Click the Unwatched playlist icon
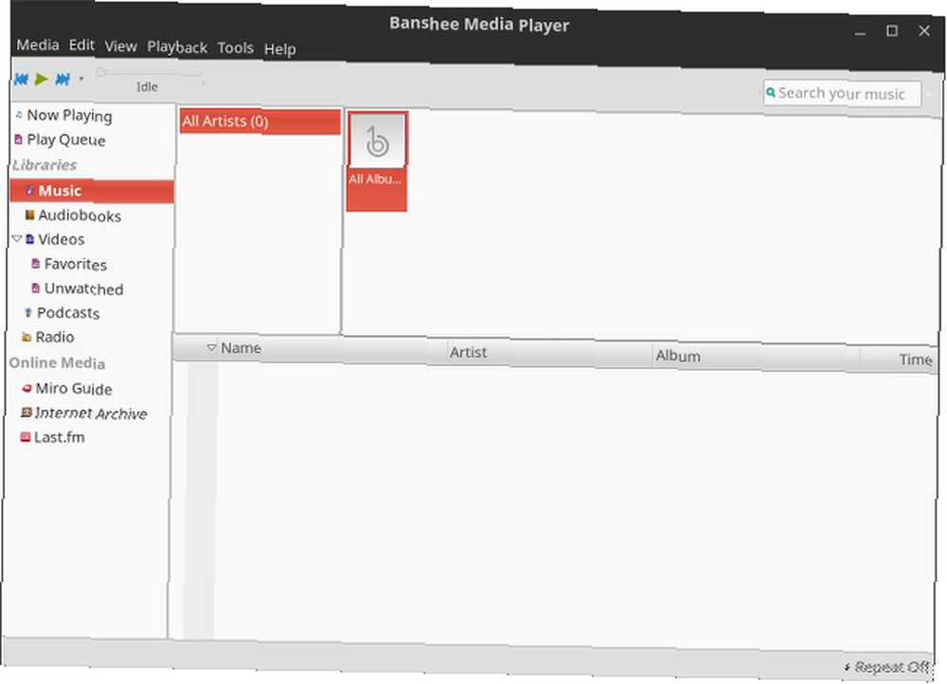Screen dimensions: 947x684 [36, 288]
